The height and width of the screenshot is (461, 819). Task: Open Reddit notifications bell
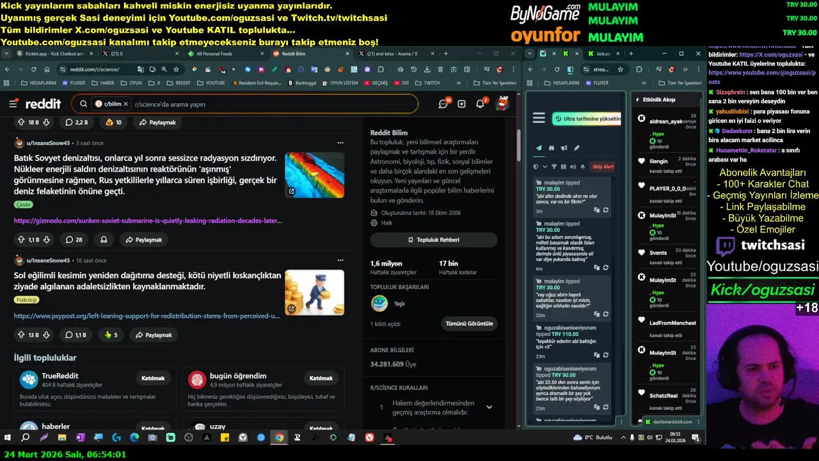[481, 104]
